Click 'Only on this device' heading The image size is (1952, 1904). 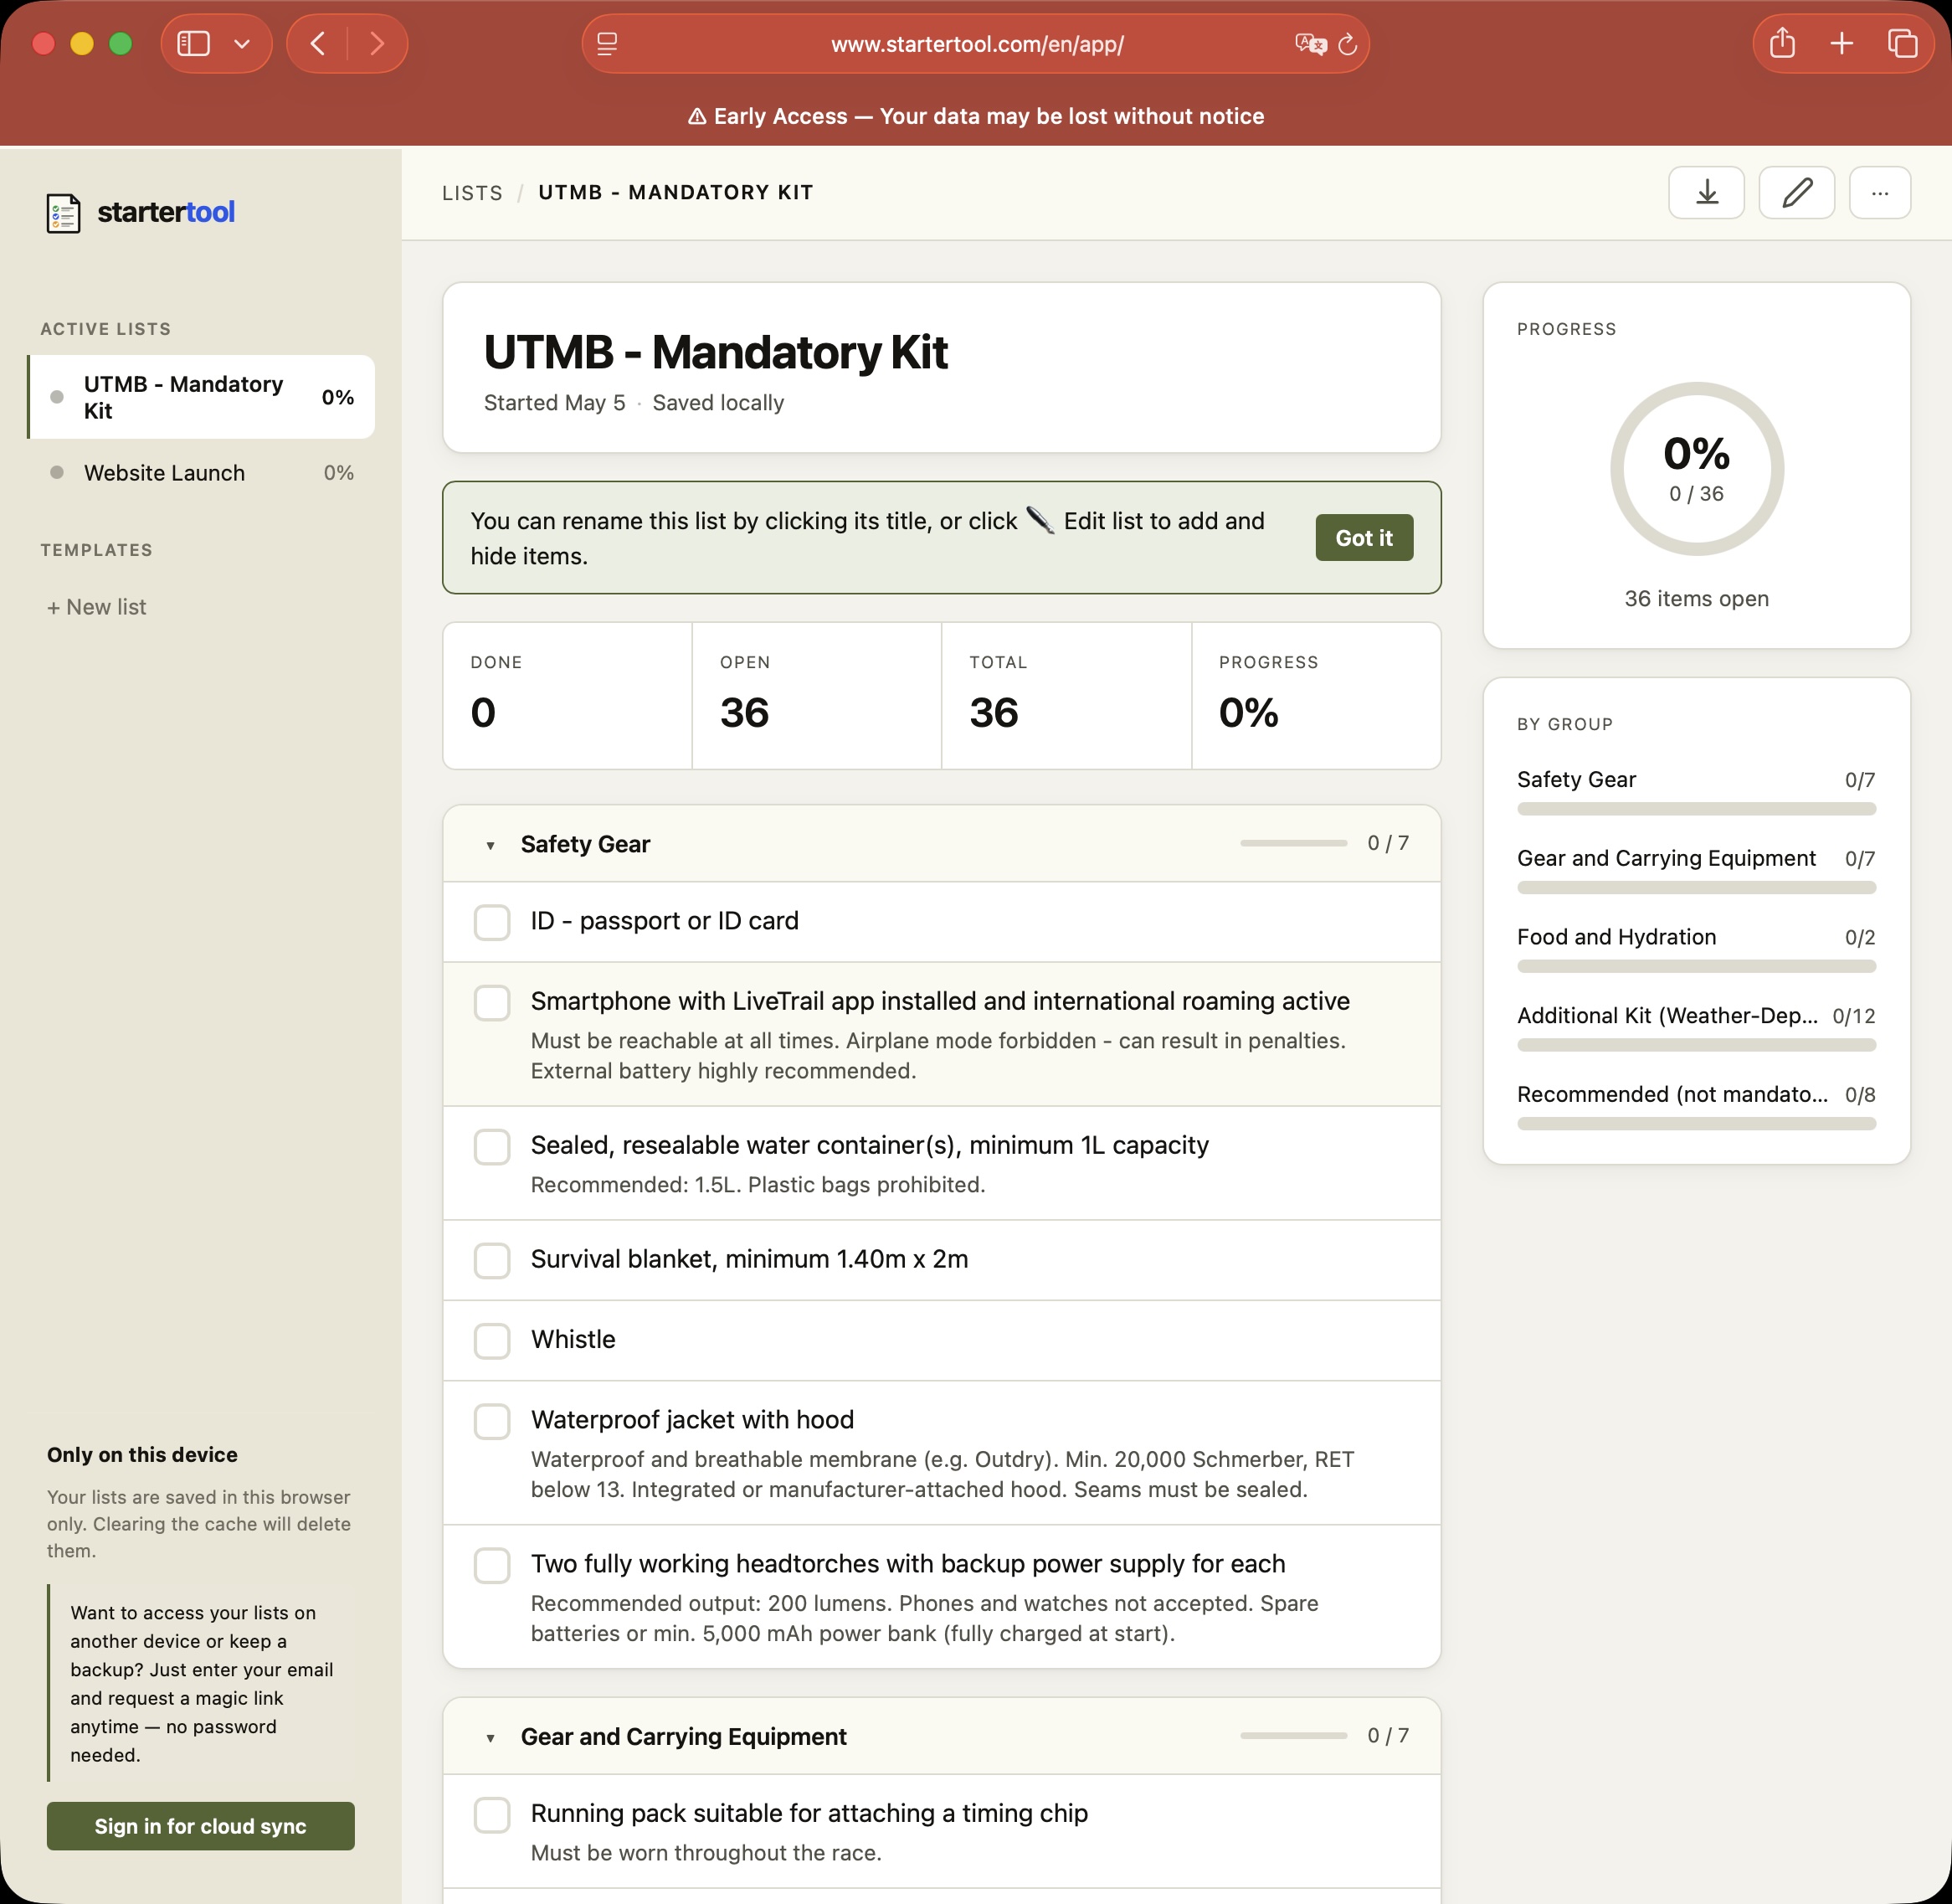142,1455
